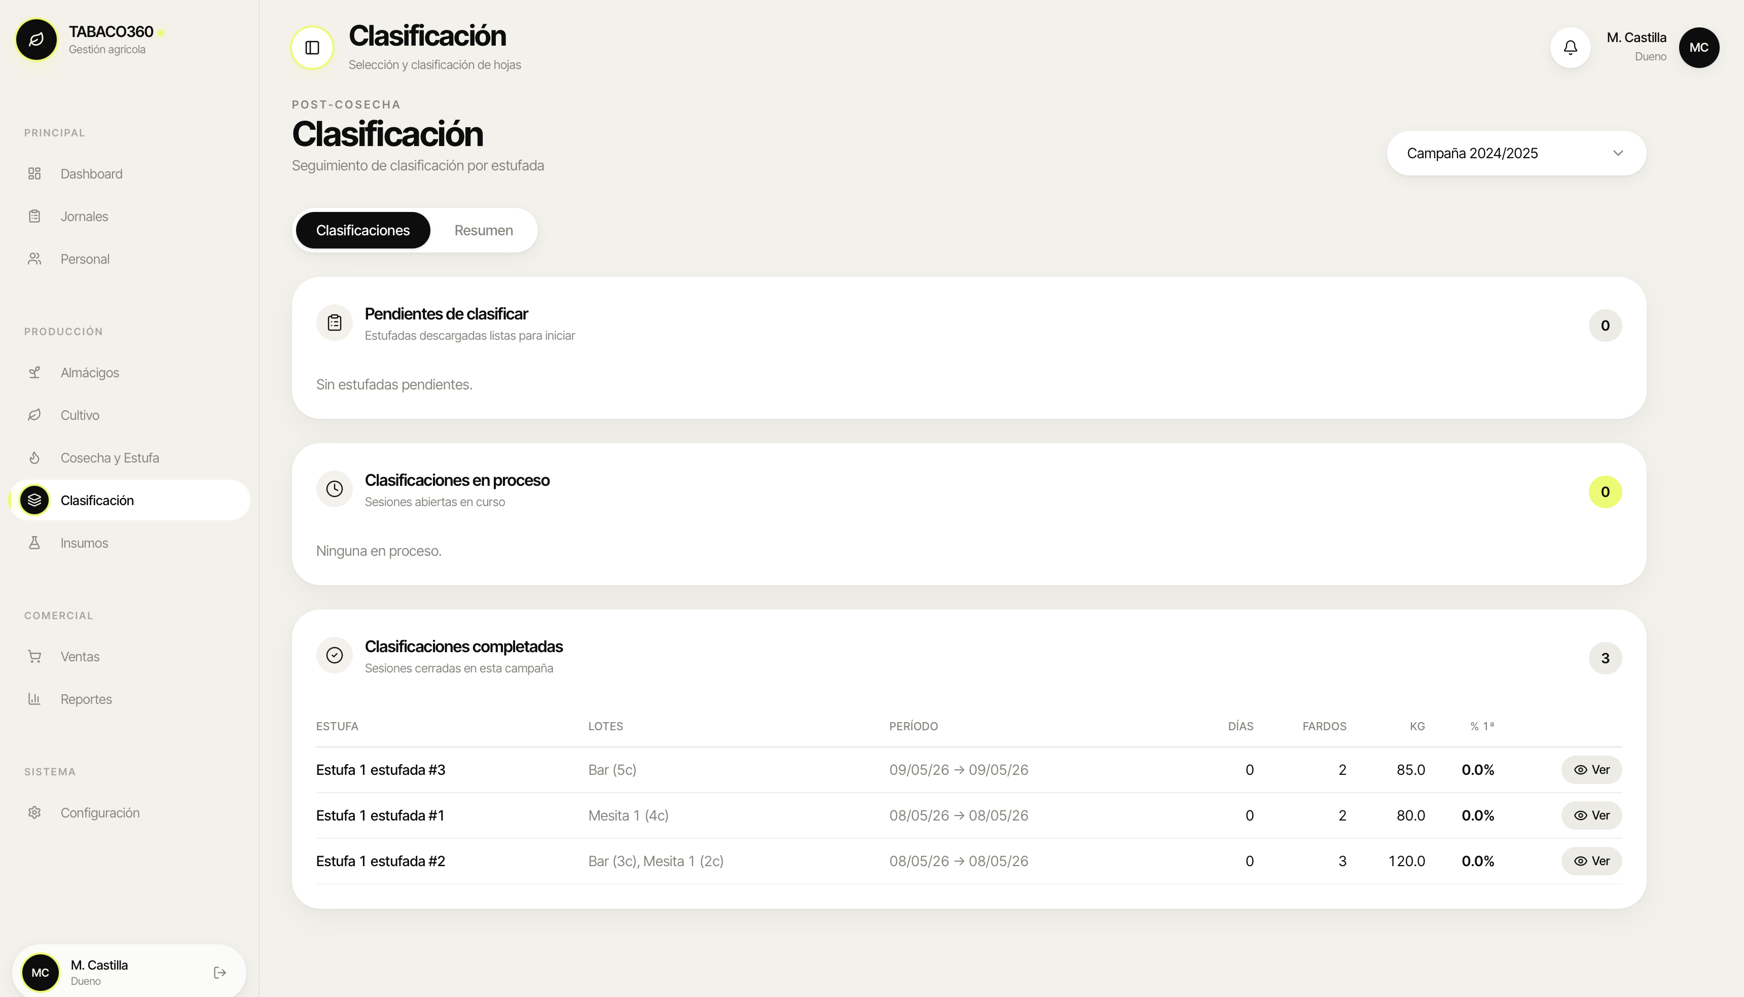Switch to the Clasificaciones tab
This screenshot has height=997, width=1744.
pos(363,230)
